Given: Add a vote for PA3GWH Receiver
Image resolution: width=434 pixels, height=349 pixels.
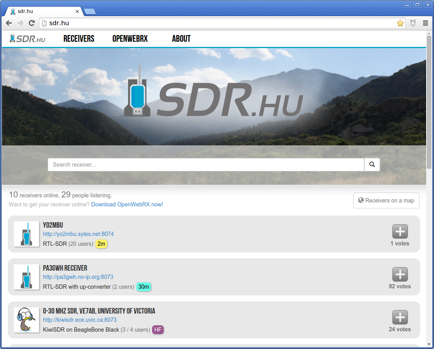Looking at the screenshot, I should point(400,274).
